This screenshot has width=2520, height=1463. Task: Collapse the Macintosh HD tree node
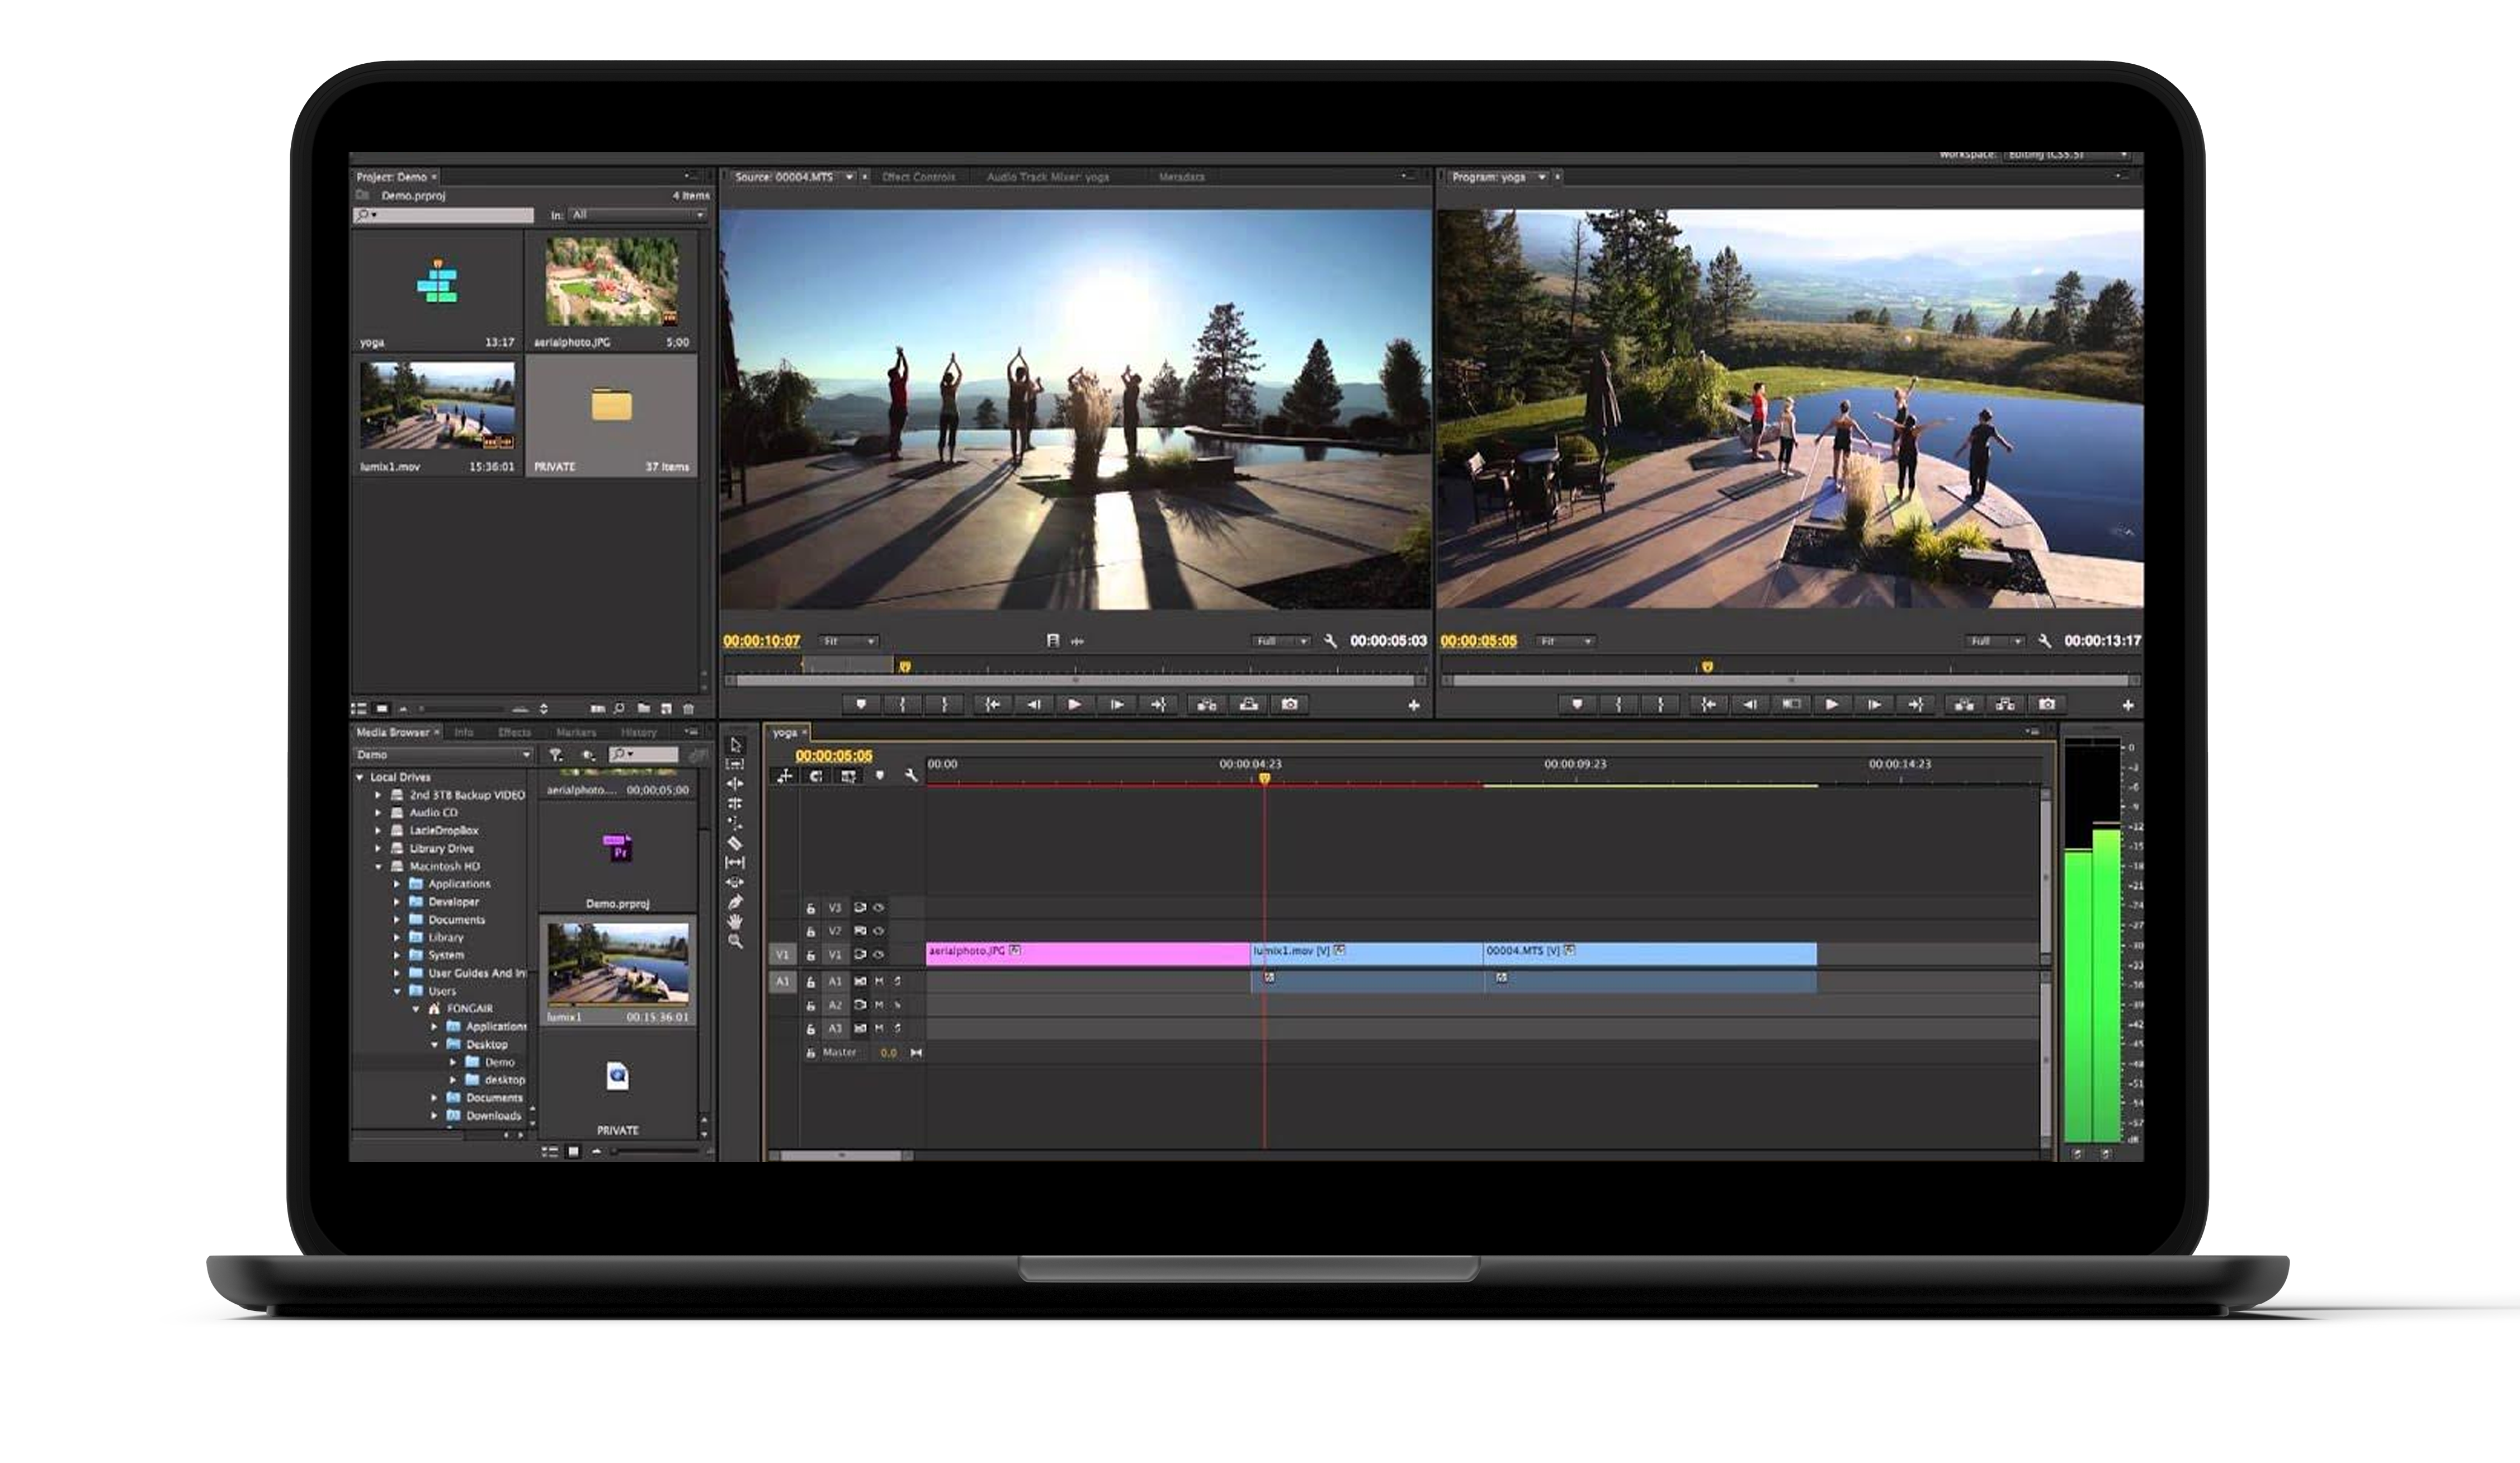point(378,867)
